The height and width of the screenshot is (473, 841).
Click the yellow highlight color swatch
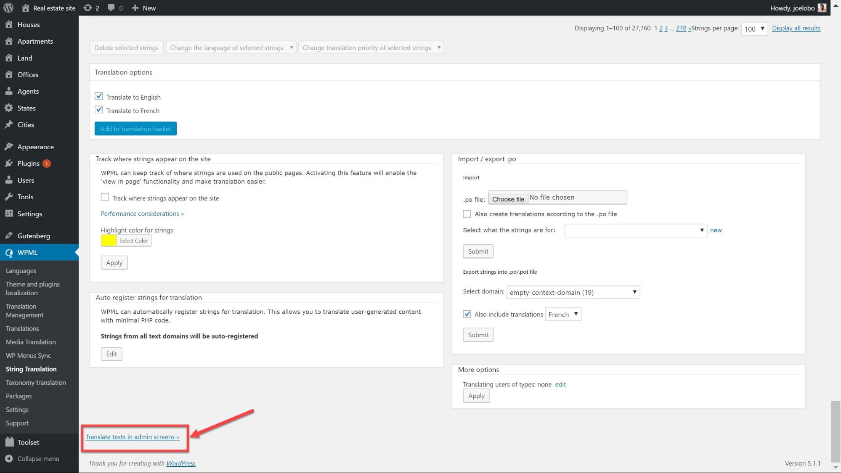(x=109, y=240)
